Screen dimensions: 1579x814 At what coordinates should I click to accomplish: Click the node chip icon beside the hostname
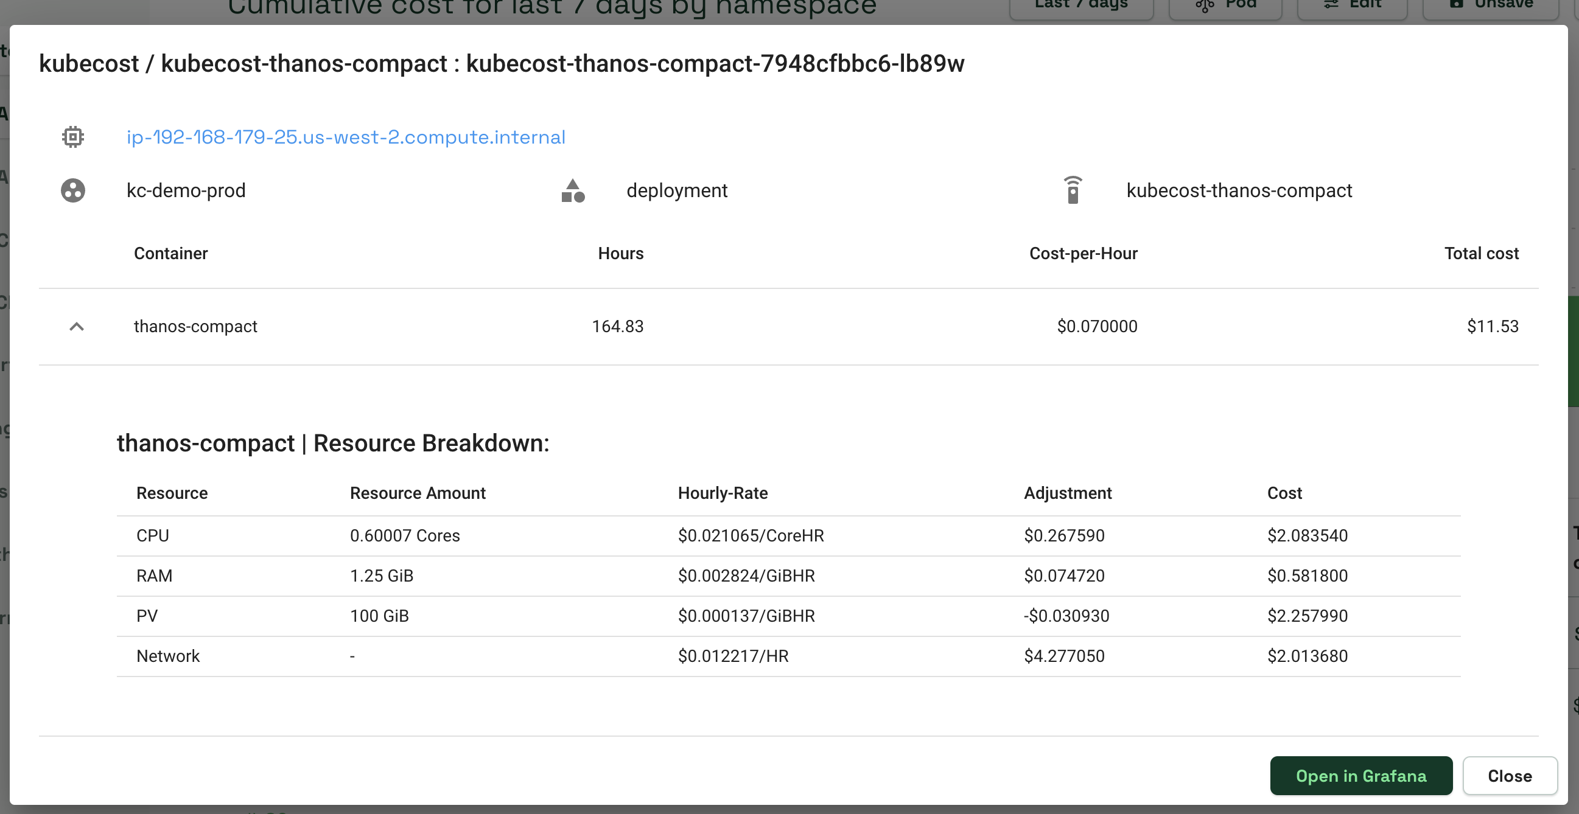pos(73,137)
